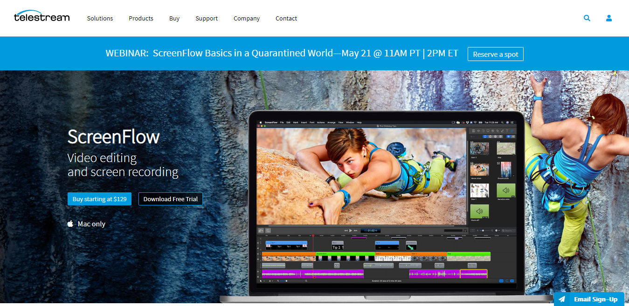This screenshot has width=629, height=306.
Task: Click the paper plane Email Sign-Up icon
Action: 562,299
